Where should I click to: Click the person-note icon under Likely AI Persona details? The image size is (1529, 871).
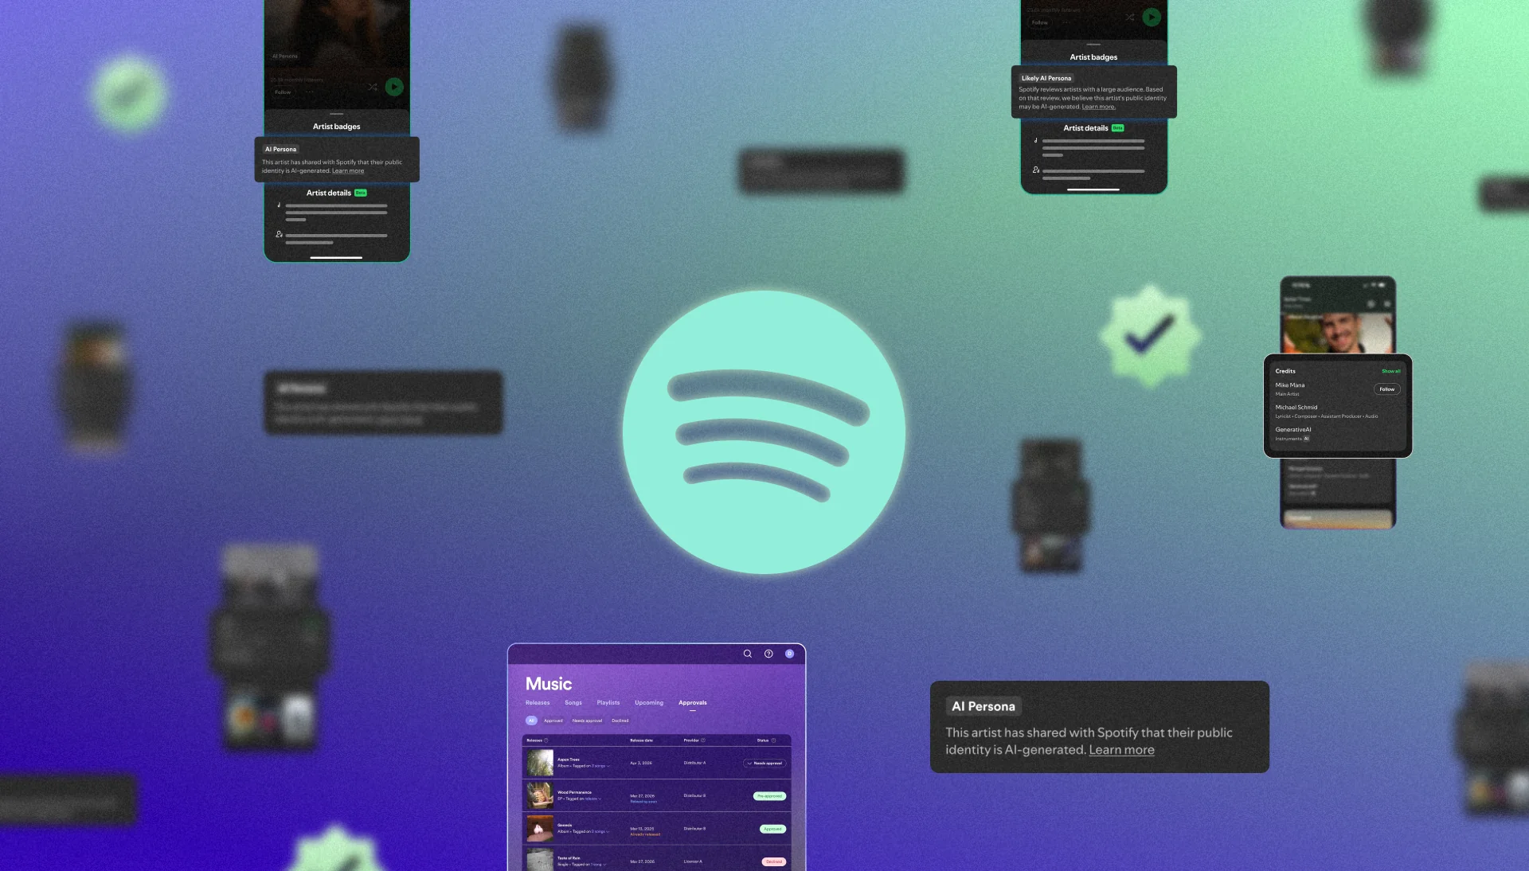pyautogui.click(x=1035, y=170)
